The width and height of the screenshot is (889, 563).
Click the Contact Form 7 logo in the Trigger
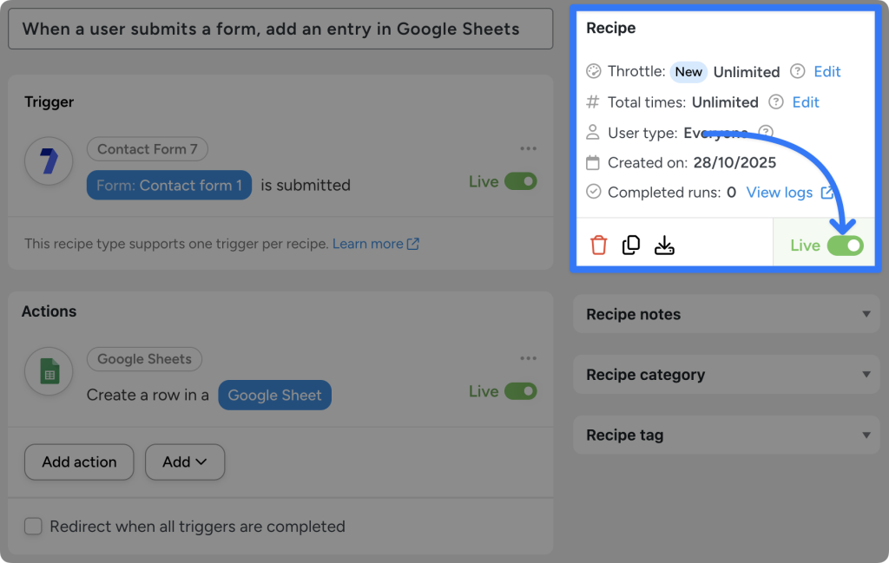pos(48,161)
